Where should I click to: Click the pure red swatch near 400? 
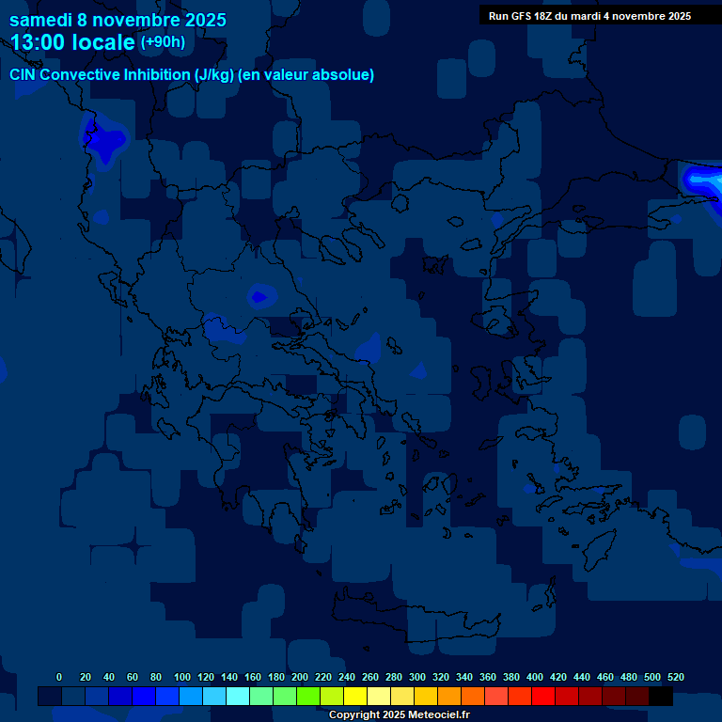coord(543,697)
